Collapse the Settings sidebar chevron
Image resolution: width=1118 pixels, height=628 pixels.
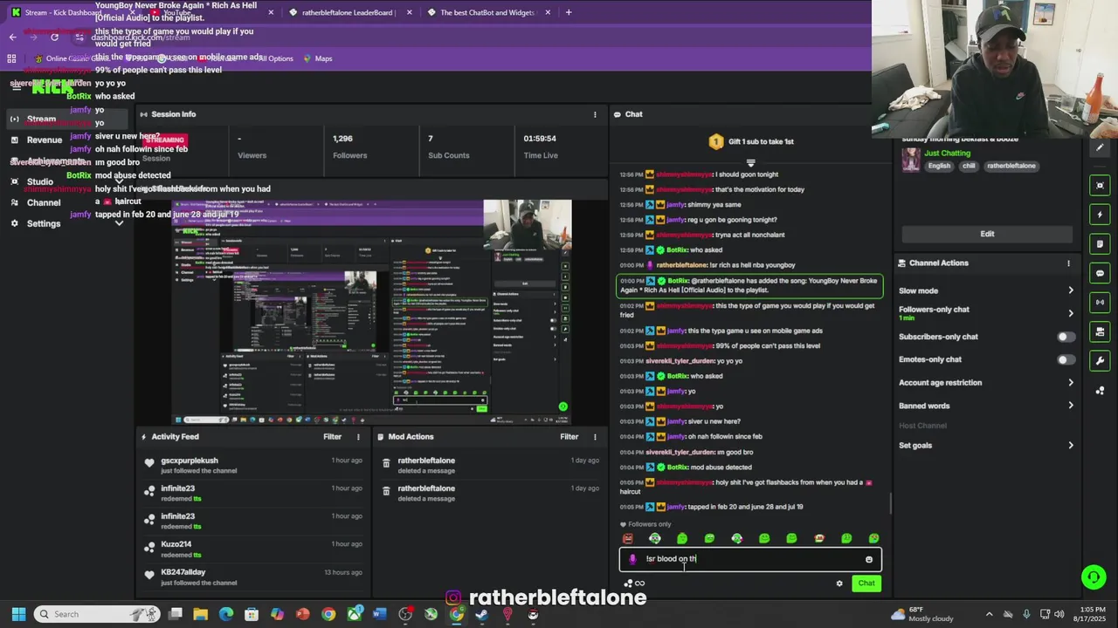click(x=119, y=223)
